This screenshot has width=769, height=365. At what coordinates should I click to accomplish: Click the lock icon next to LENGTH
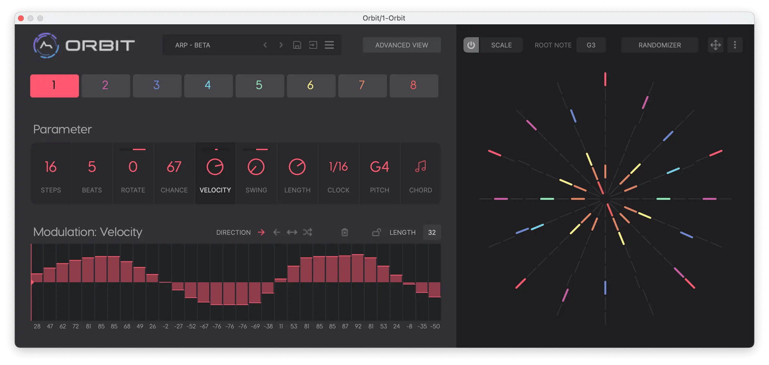tap(376, 232)
